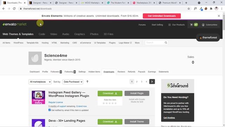Click the search magnifier icon
Screen dimensions: 225x127
click(166, 43)
